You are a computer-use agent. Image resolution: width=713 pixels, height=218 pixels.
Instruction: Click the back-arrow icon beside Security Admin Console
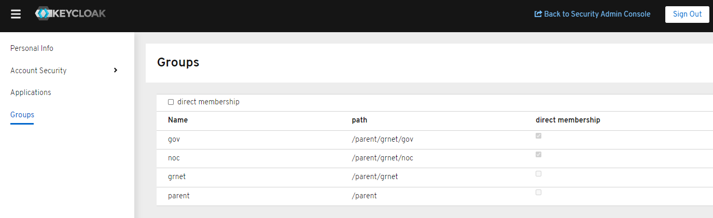click(x=538, y=14)
